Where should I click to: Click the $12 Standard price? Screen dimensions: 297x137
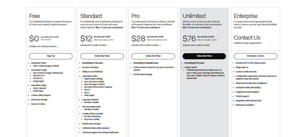coord(86,38)
